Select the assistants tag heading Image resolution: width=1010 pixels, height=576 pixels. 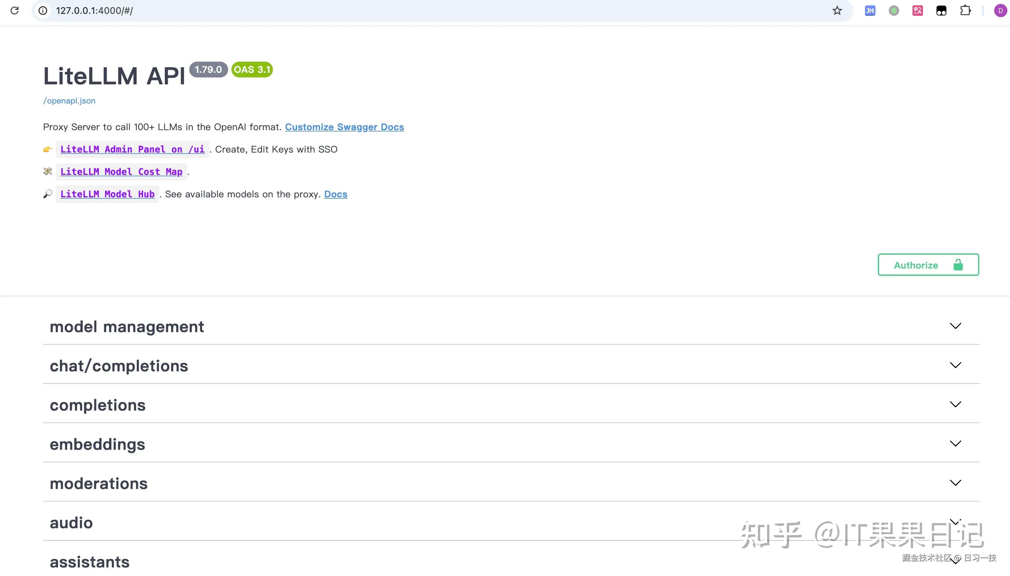tap(89, 562)
